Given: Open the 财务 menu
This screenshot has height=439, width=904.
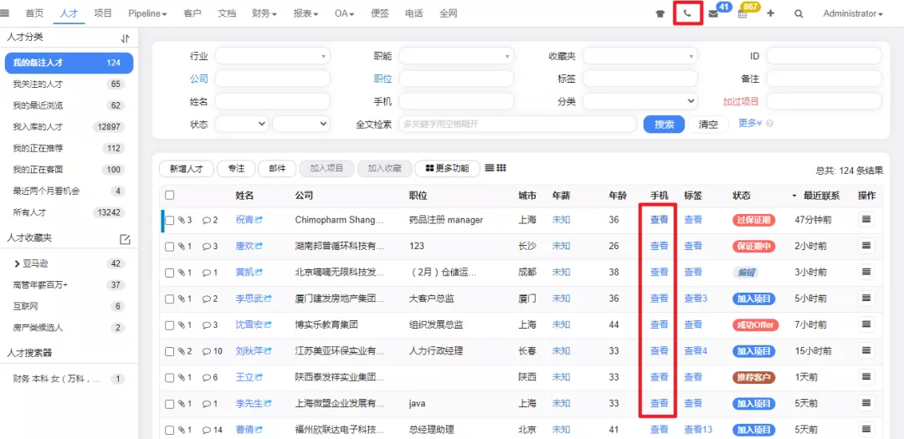Looking at the screenshot, I should (264, 14).
